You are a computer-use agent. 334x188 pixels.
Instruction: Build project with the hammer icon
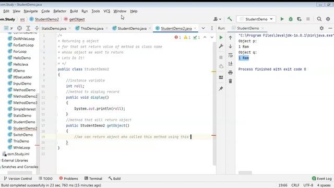230,19
